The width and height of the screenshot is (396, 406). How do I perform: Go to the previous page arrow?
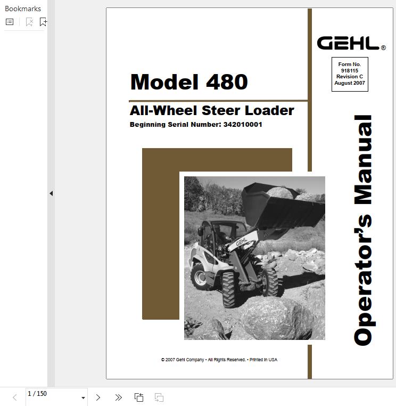point(15,397)
